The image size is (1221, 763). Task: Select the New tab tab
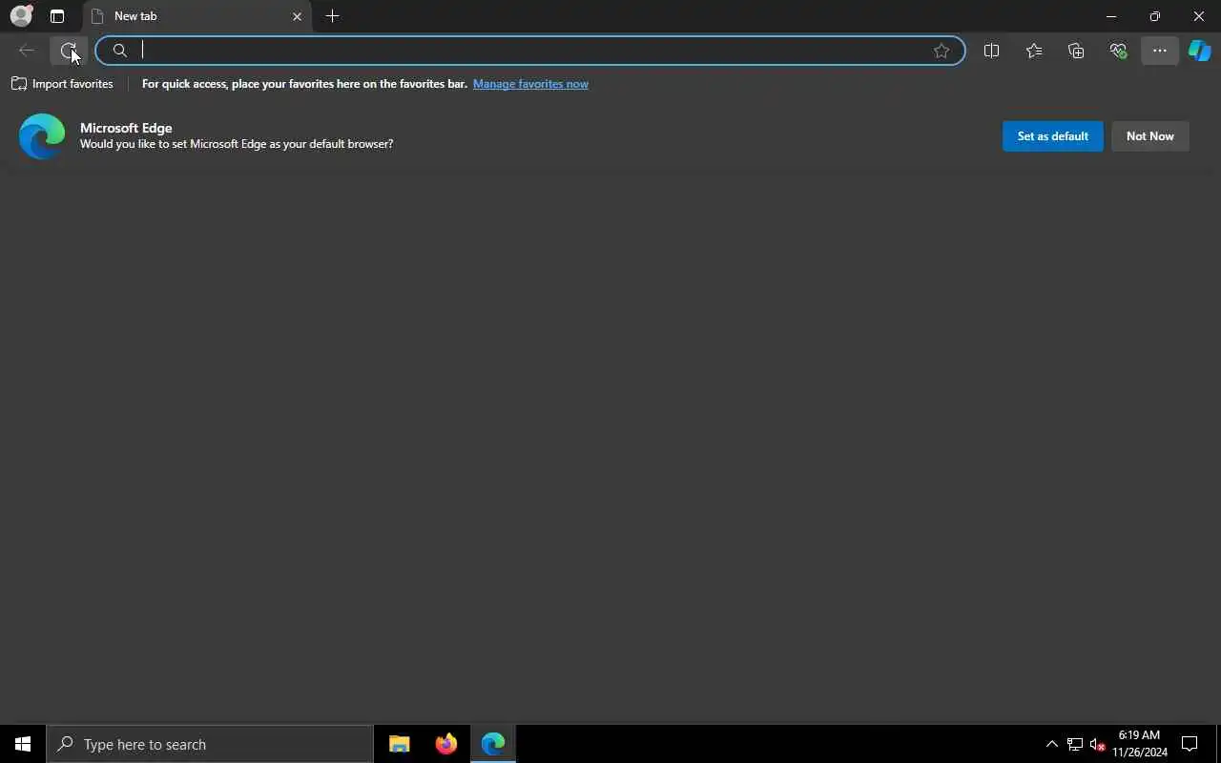click(x=197, y=16)
